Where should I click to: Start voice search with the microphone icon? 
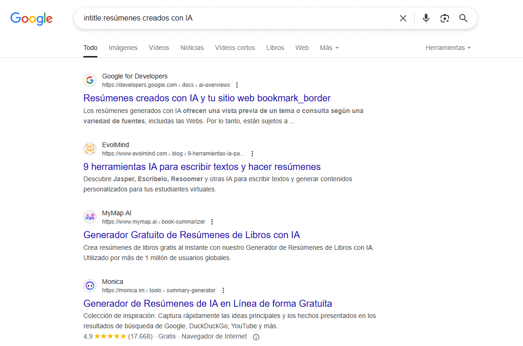coord(426,18)
